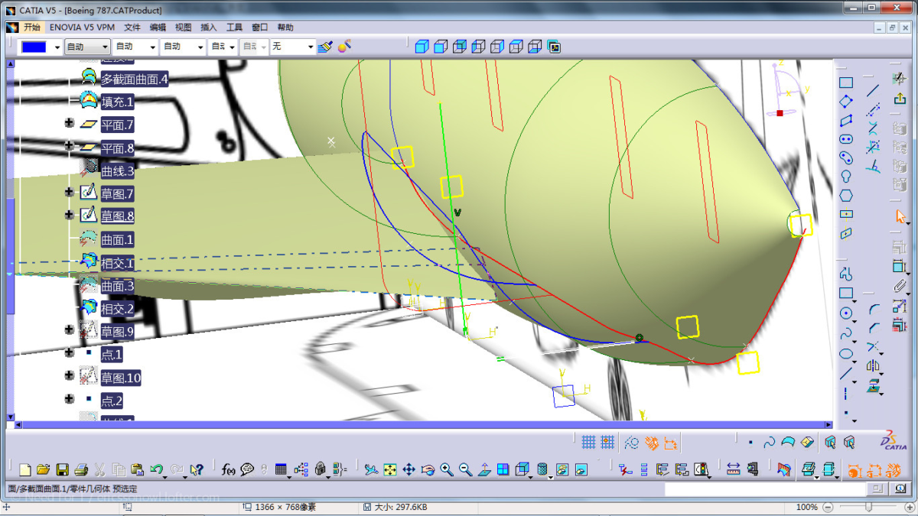This screenshot has height=516, width=918.
Task: Expand the 草图.10 tree node
Action: click(70, 376)
